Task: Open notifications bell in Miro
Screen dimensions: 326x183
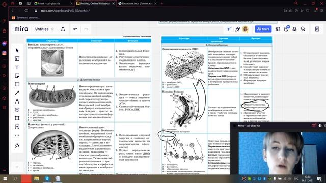Action: pos(294,29)
